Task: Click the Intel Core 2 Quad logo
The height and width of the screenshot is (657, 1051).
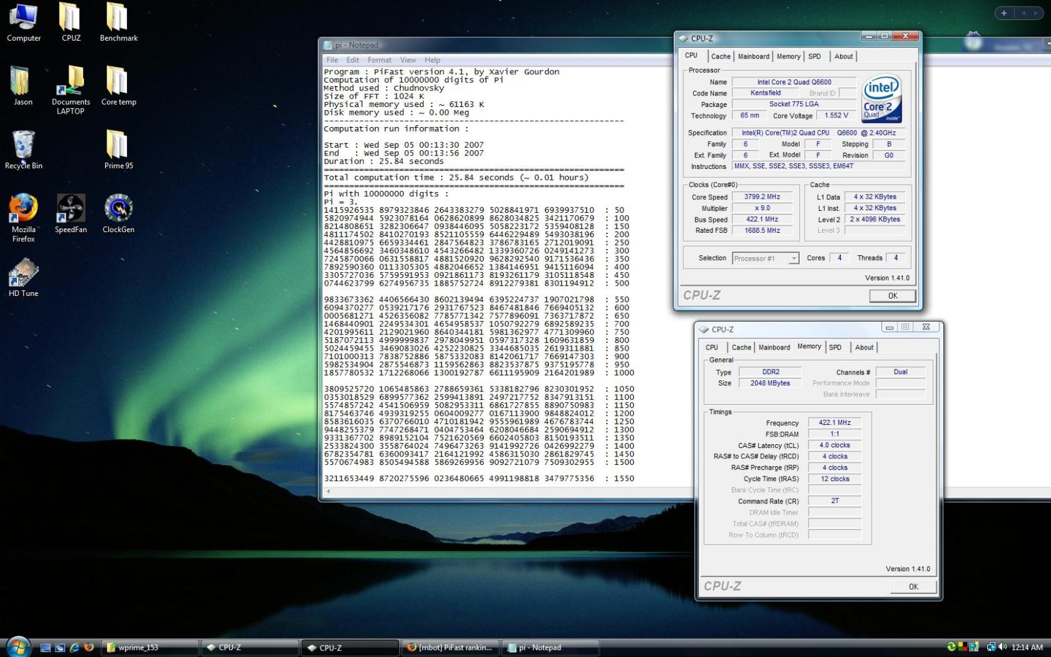Action: pos(881,99)
